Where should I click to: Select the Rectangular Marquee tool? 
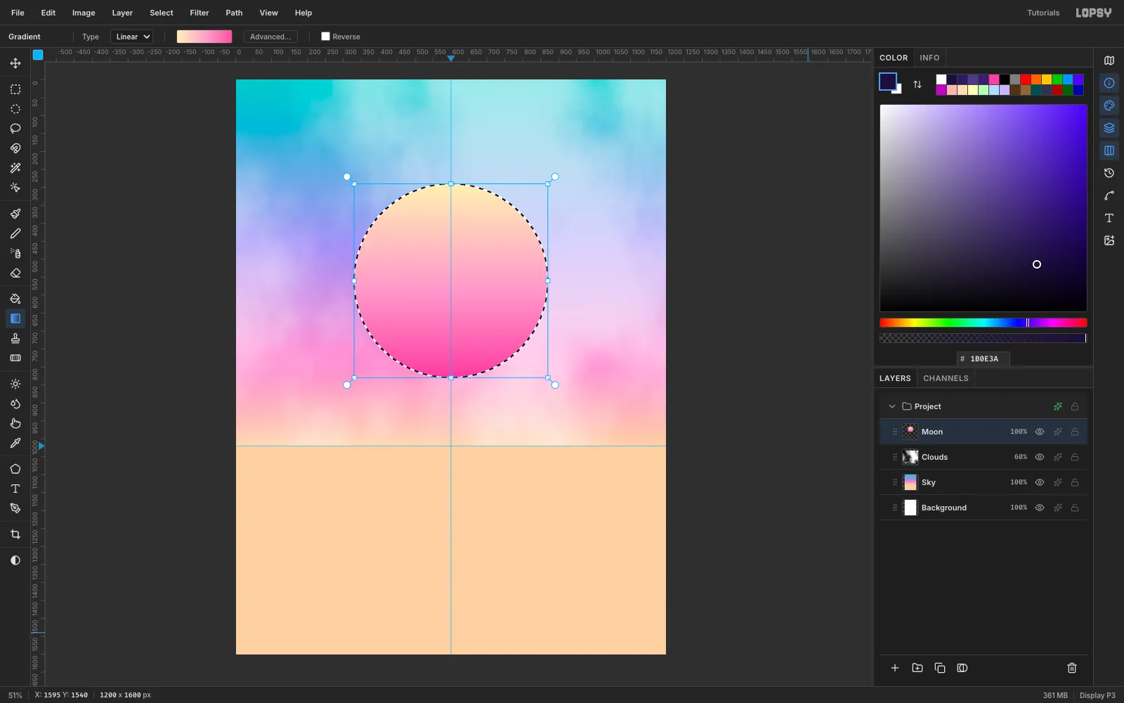pos(15,89)
